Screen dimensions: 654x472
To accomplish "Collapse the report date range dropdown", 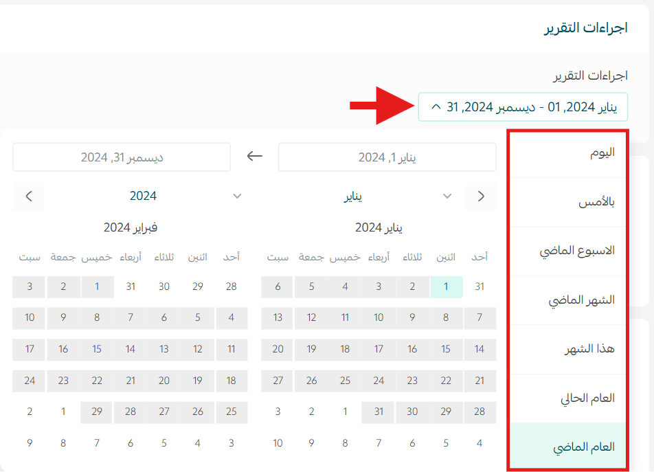I will pyautogui.click(x=522, y=107).
